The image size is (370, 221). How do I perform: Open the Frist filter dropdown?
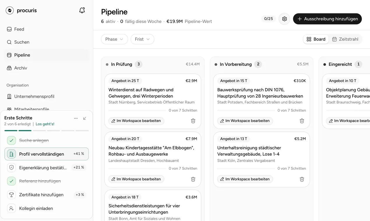click(142, 39)
